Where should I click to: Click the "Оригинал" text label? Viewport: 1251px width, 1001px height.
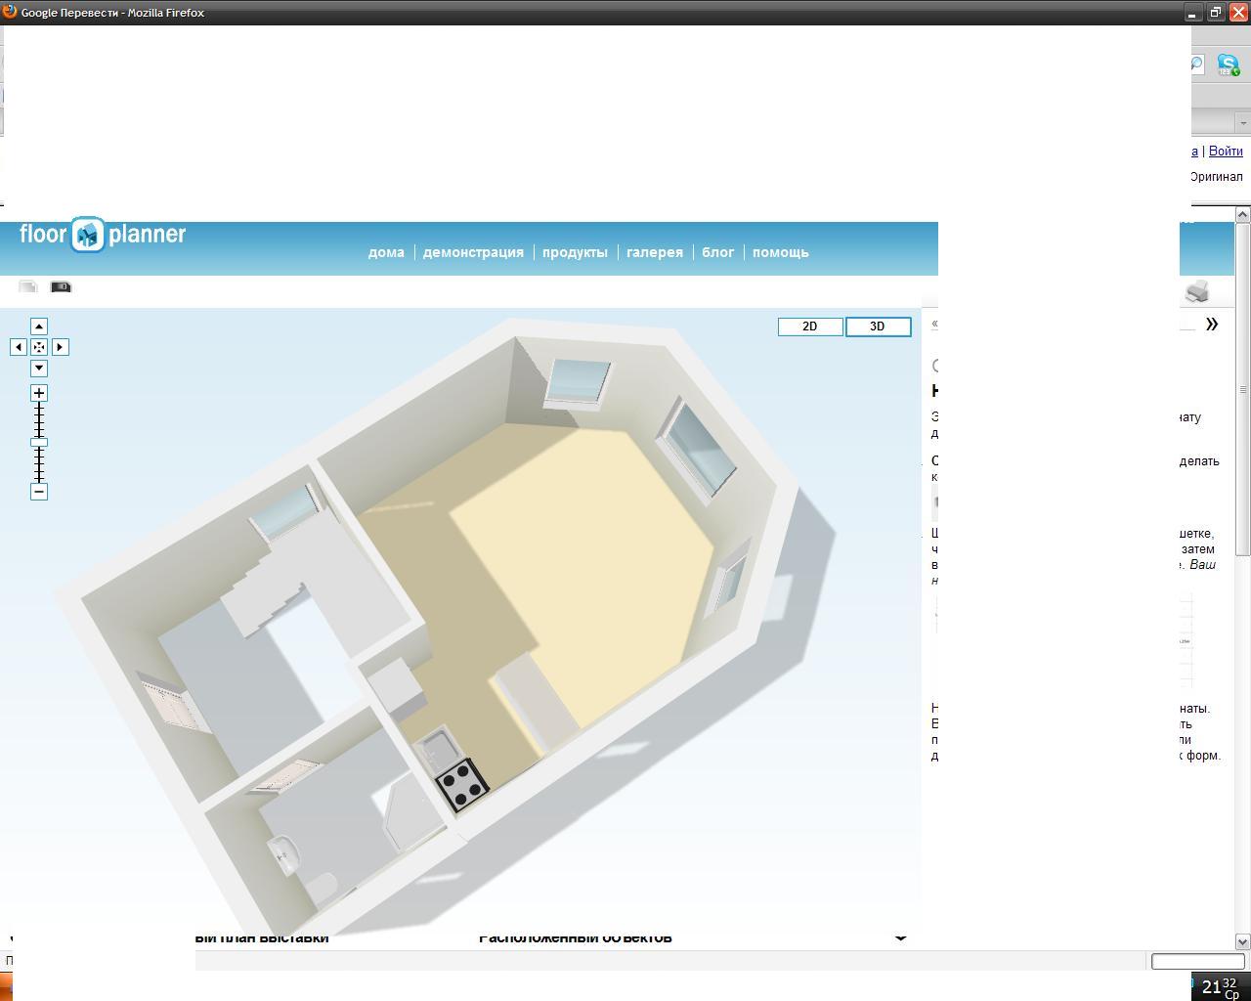click(x=1216, y=177)
